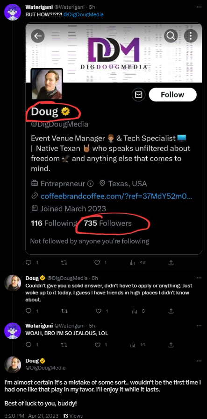This screenshot has height=419, width=207.
Task: Open the coffeebrandcoffee.com link
Action: [116, 196]
